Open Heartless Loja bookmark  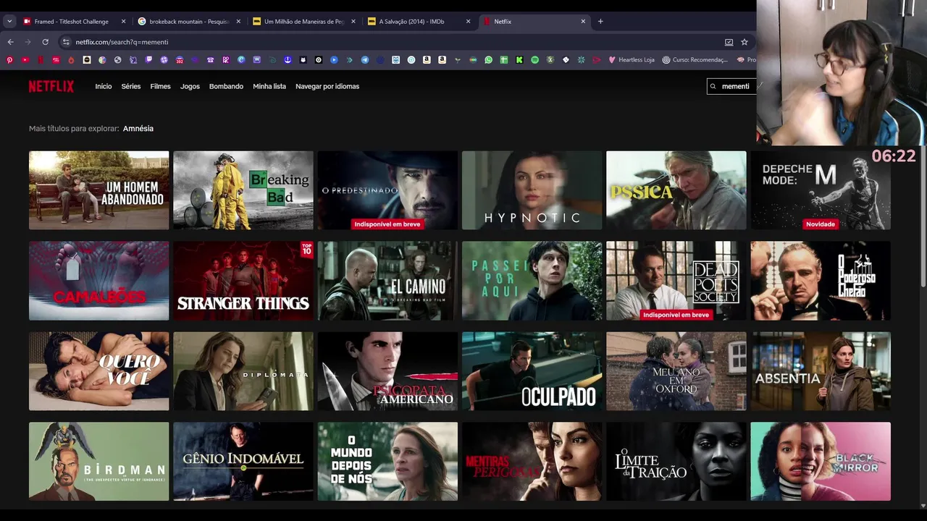[632, 60]
